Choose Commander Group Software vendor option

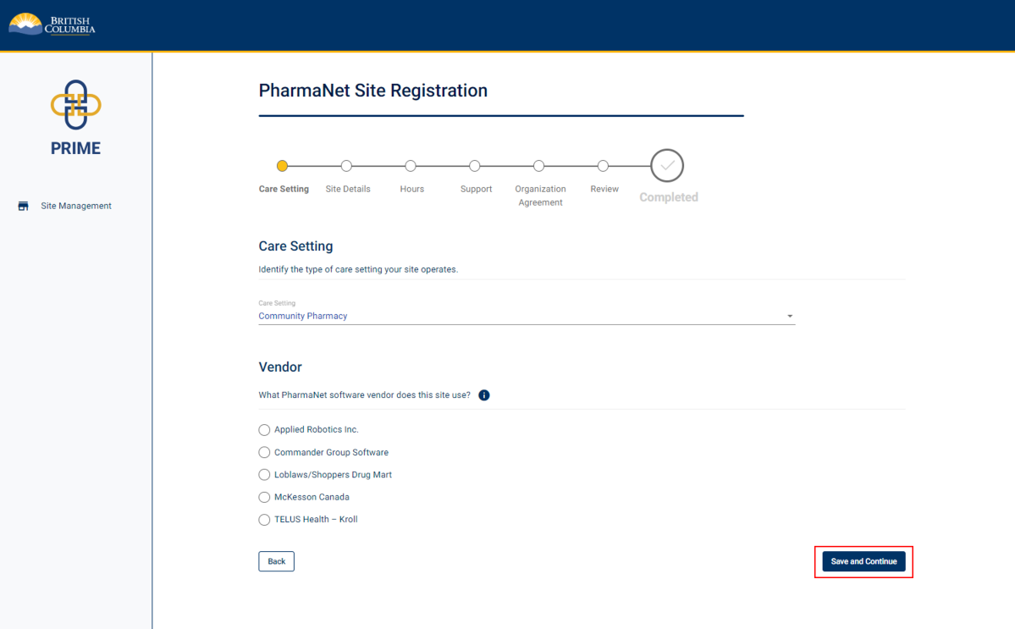(x=264, y=453)
